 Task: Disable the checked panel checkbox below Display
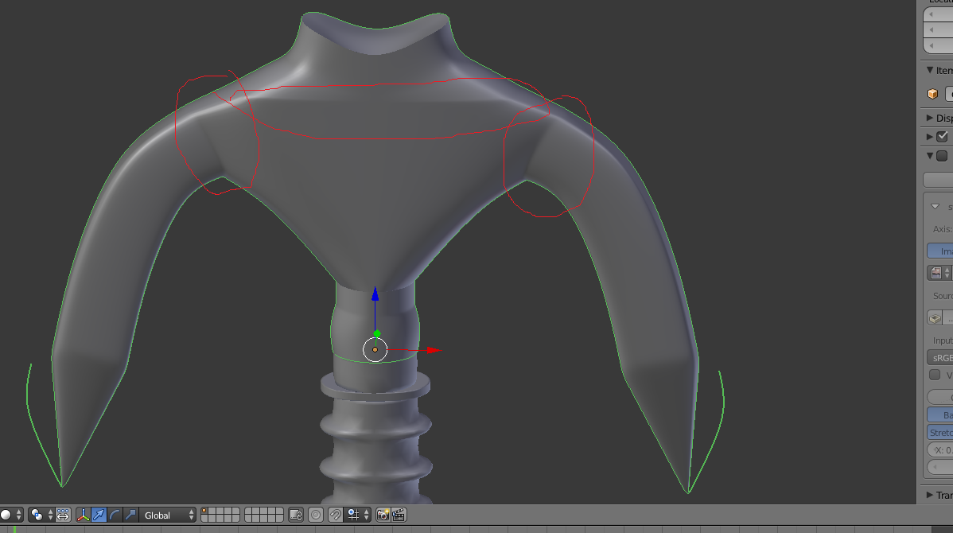click(942, 137)
